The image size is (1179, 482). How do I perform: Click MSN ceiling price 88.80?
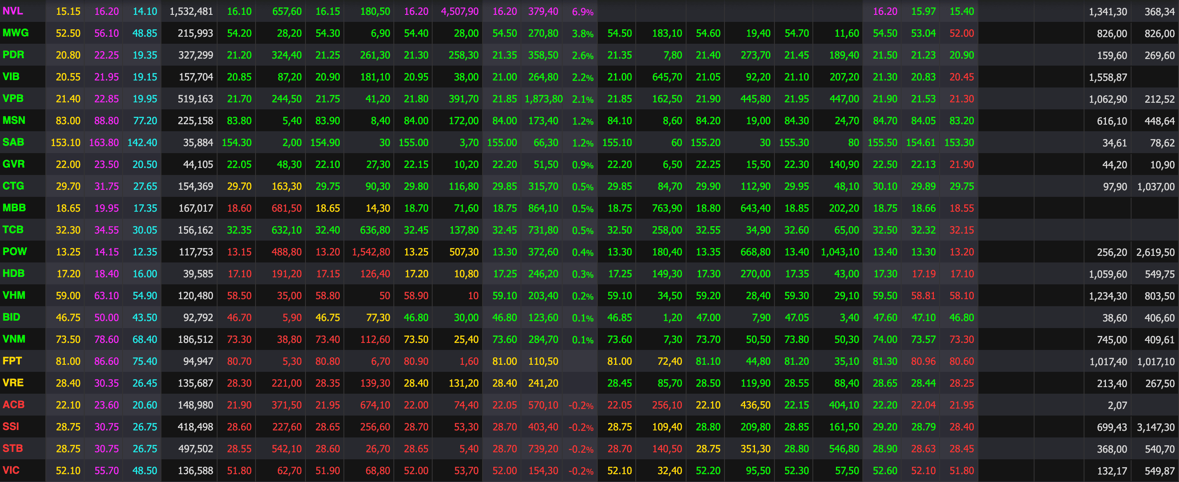click(x=107, y=121)
